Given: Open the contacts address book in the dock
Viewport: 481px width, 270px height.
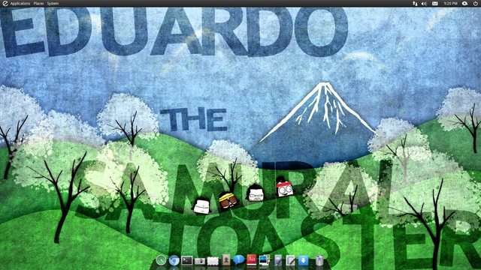Looking at the screenshot, I should [x=226, y=260].
